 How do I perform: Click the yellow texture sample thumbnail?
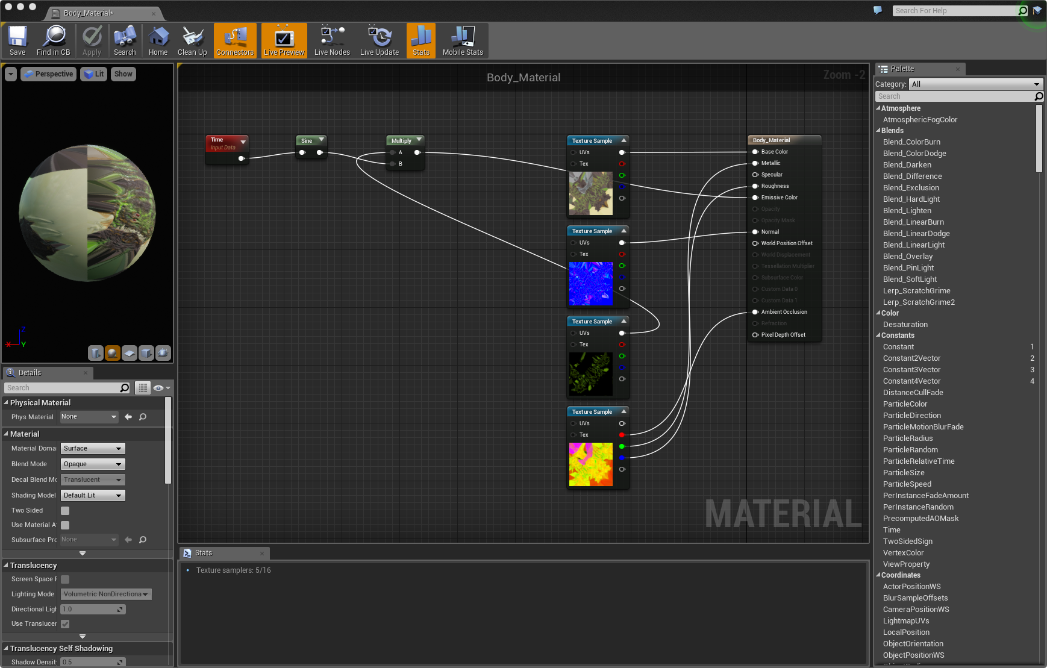click(591, 464)
